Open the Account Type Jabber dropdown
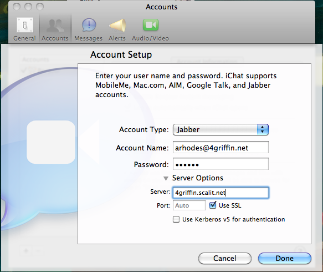Screen dimensions: 323x272 point(221,129)
